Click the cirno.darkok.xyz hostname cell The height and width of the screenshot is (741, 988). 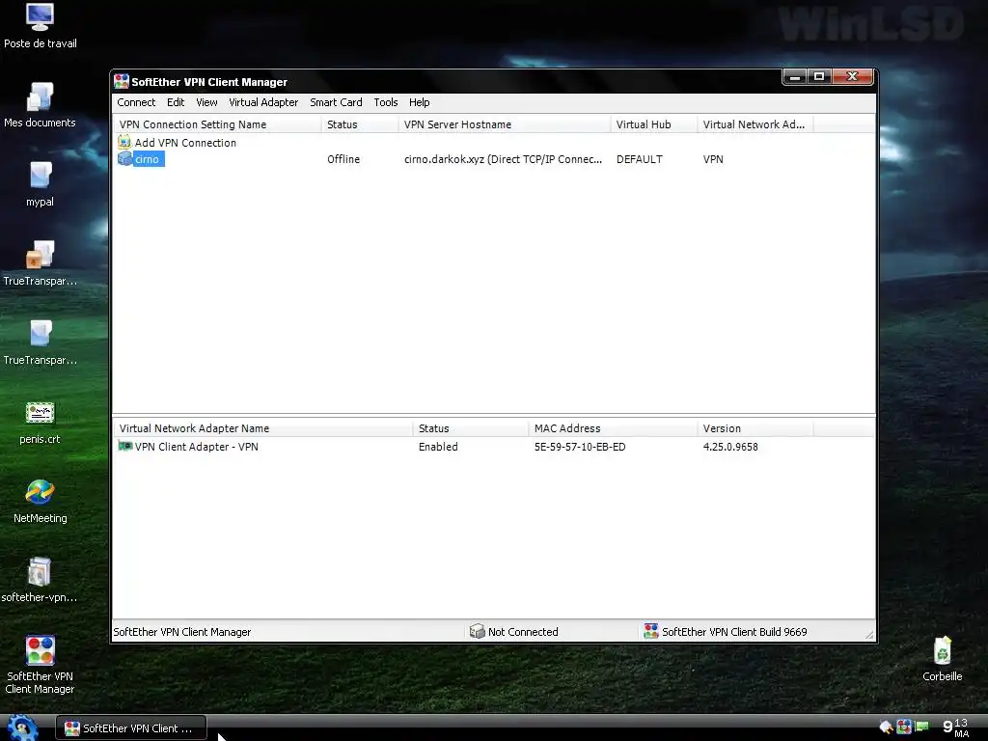click(503, 159)
